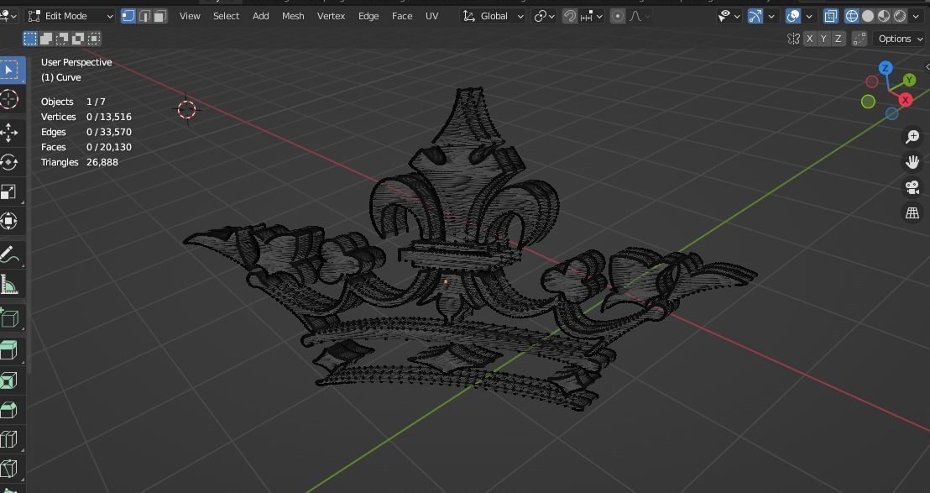The height and width of the screenshot is (493, 930).
Task: Toggle proportional editing
Action: (x=618, y=16)
